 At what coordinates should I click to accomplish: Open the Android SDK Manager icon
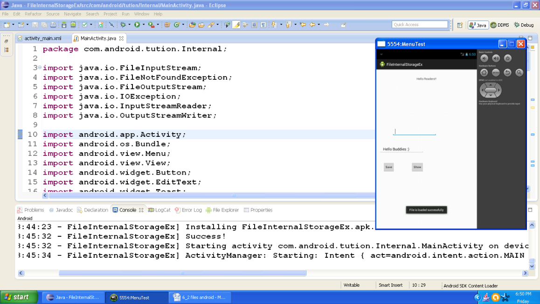[64, 25]
